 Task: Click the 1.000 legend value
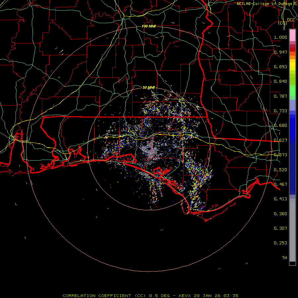pyautogui.click(x=280, y=37)
